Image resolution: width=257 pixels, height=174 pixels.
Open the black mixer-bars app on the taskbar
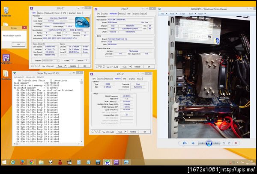click(x=98, y=162)
